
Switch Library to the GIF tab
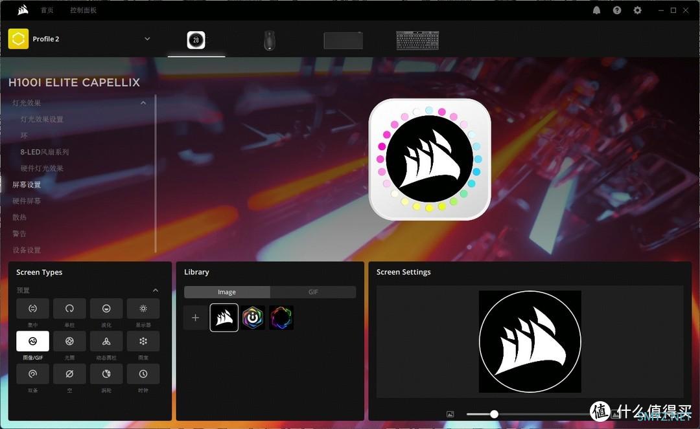click(x=313, y=292)
